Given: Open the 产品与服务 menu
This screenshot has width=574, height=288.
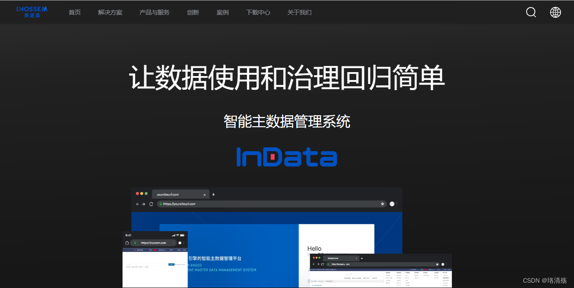Looking at the screenshot, I should [155, 12].
